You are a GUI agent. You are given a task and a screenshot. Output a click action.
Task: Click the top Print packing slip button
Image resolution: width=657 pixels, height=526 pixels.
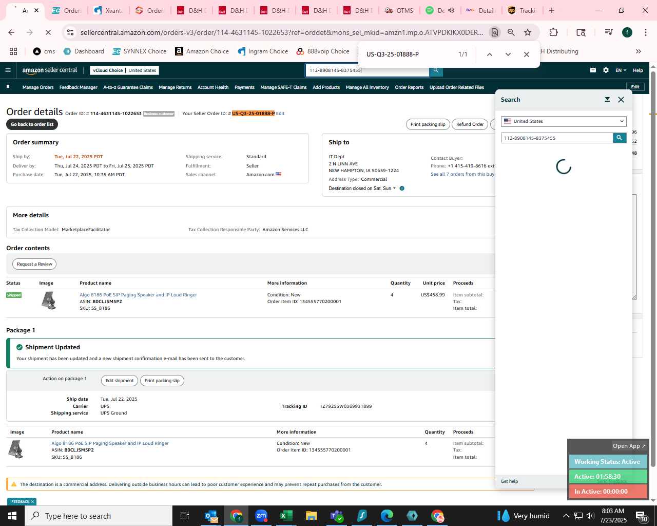click(x=428, y=124)
